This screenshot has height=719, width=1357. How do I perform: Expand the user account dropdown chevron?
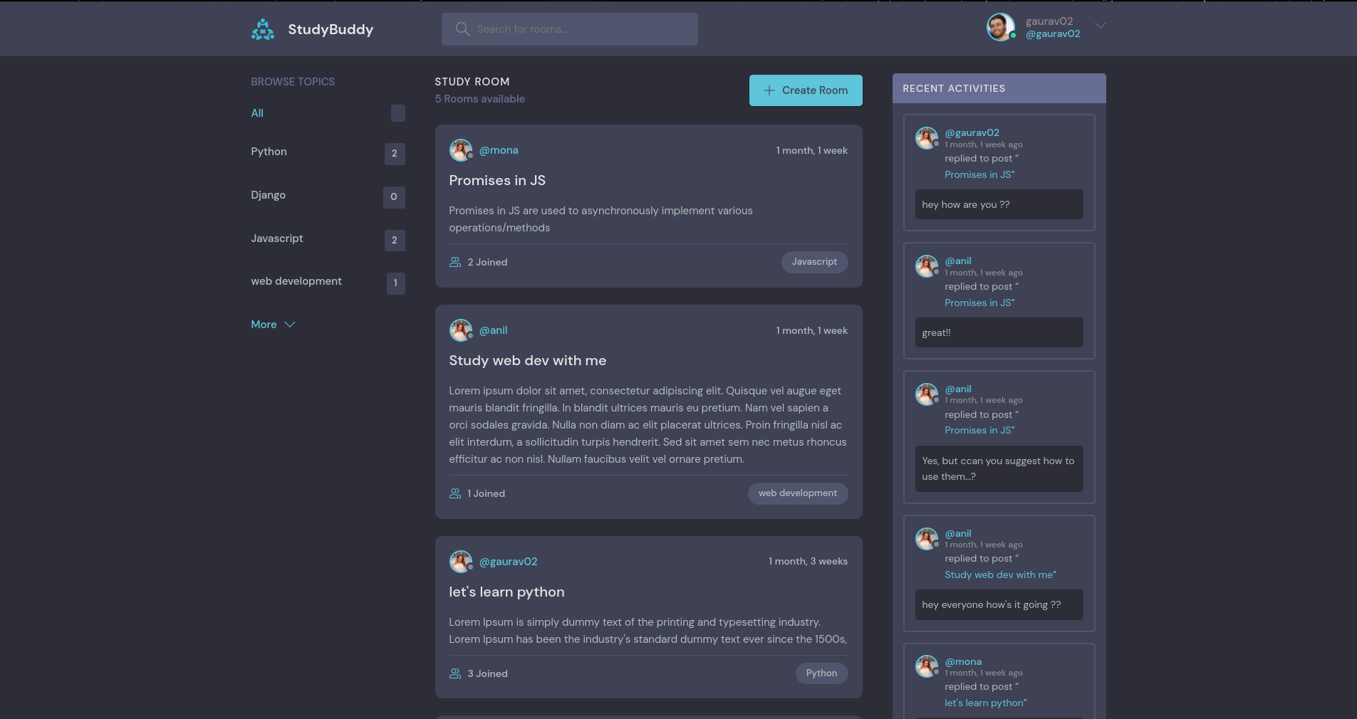pyautogui.click(x=1100, y=26)
